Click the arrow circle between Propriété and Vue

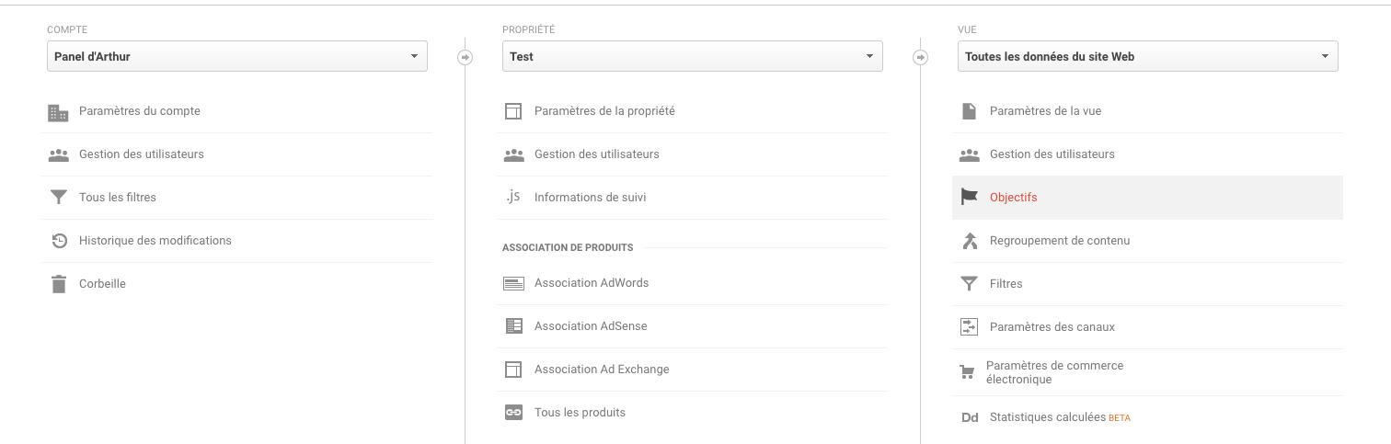[920, 57]
